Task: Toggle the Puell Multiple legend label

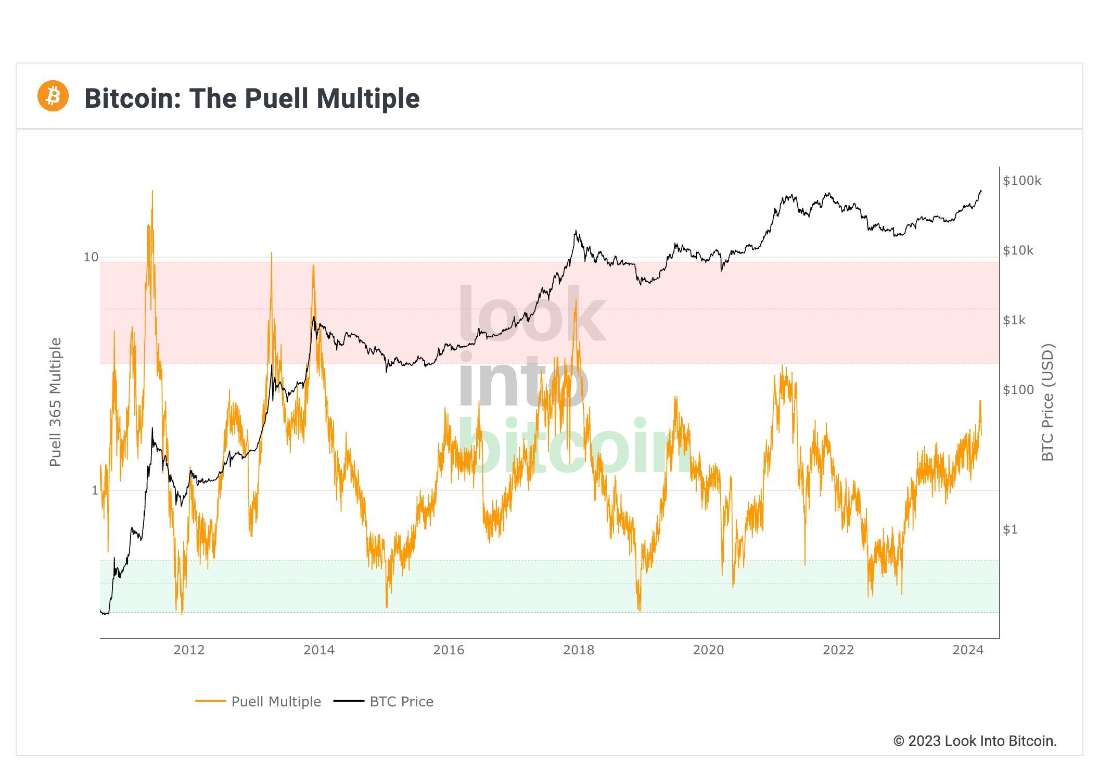Action: tap(276, 702)
